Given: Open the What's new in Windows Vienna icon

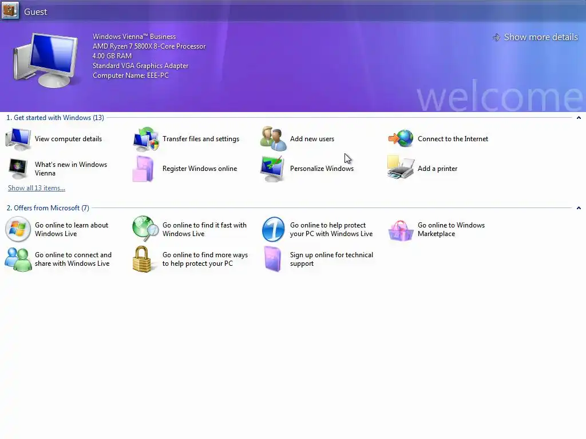Looking at the screenshot, I should pyautogui.click(x=18, y=169).
